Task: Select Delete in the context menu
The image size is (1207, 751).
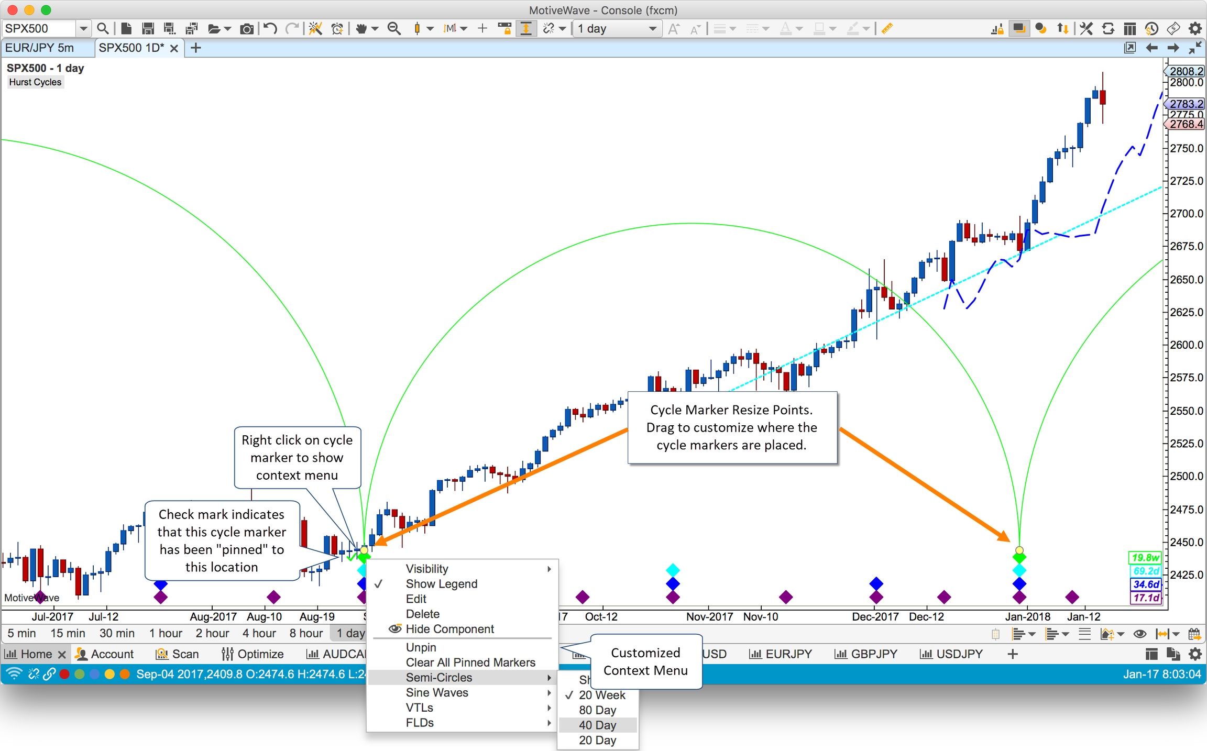Action: pyautogui.click(x=422, y=614)
